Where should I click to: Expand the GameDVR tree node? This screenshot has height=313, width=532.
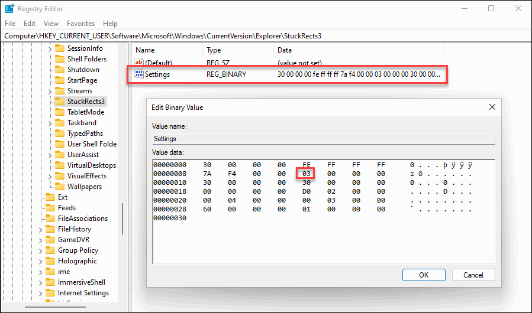40,240
